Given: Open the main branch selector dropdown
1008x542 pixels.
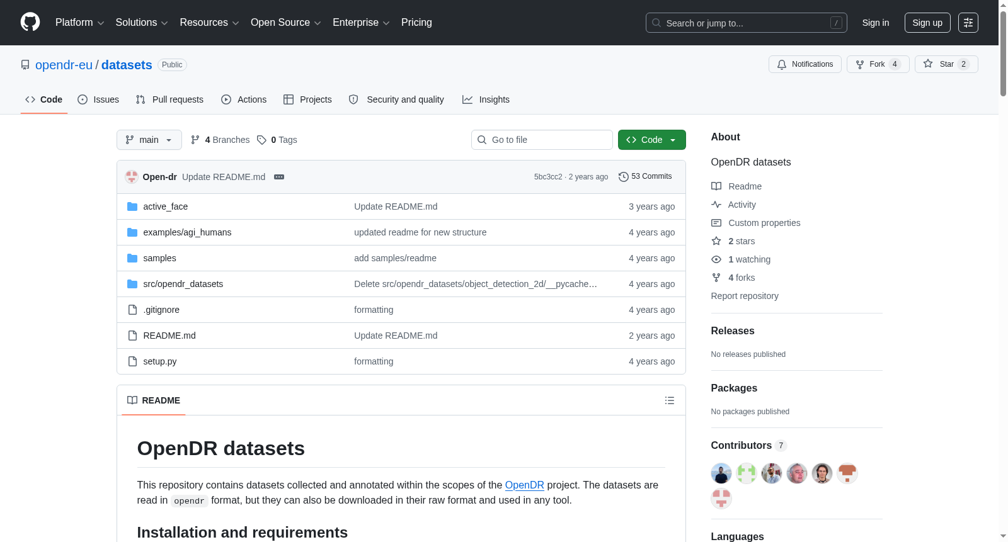Looking at the screenshot, I should tap(149, 140).
